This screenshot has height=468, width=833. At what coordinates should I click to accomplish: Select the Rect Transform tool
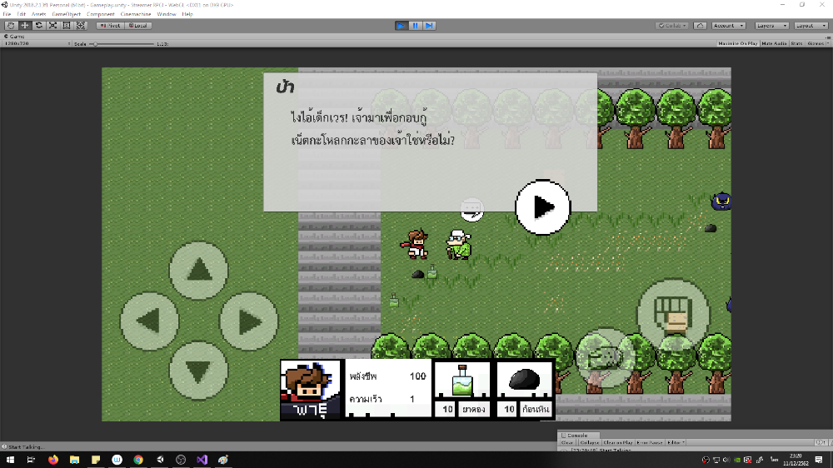point(67,26)
